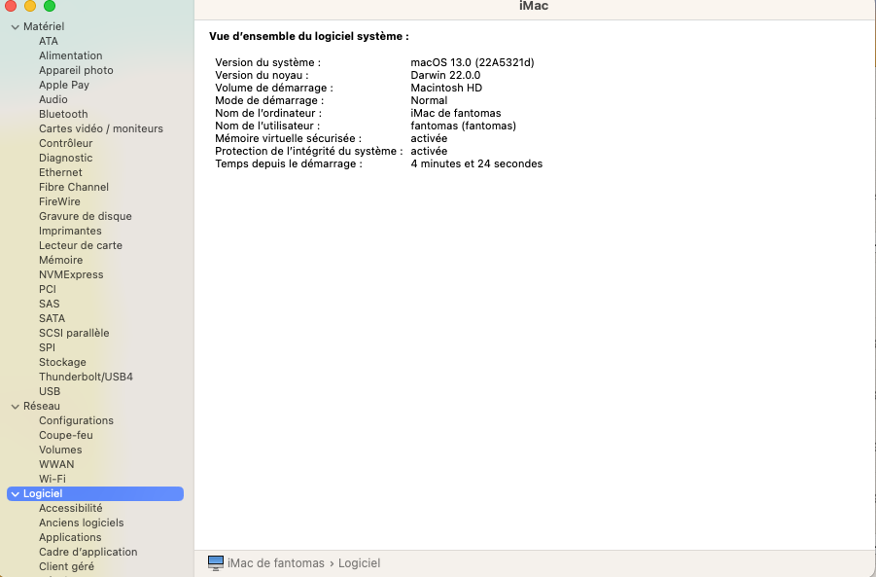Select Wi-Fi under Réseau
Image resolution: width=876 pixels, height=577 pixels.
tap(53, 479)
